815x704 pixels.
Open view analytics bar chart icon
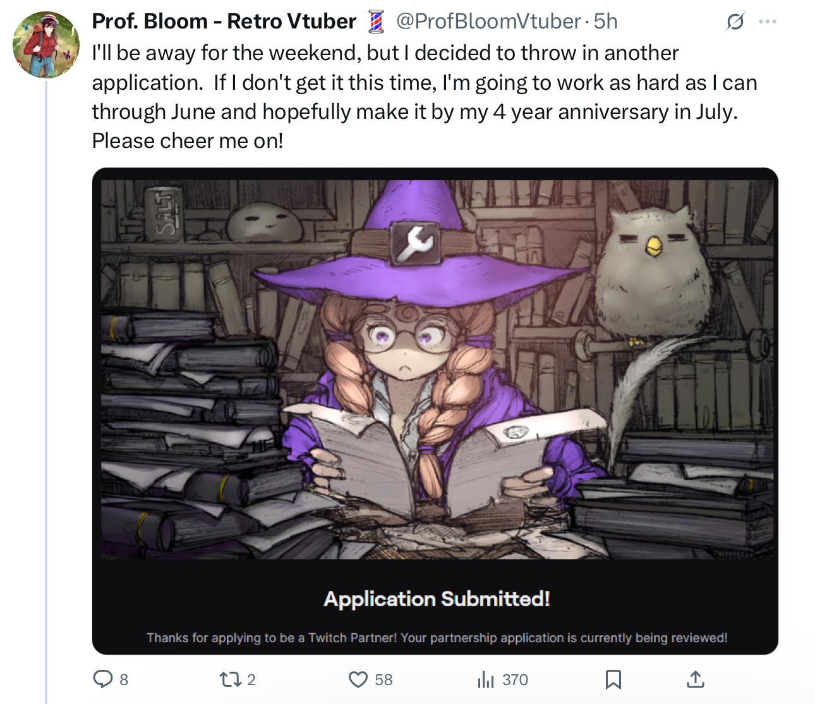pyautogui.click(x=486, y=679)
